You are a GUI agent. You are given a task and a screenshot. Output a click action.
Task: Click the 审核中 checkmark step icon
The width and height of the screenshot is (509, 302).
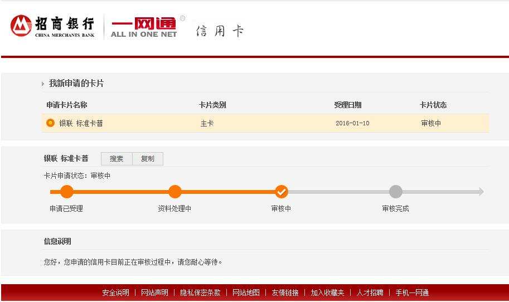[282, 192]
